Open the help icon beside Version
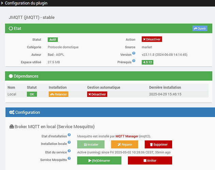The image size is (215, 170). click(x=134, y=53)
